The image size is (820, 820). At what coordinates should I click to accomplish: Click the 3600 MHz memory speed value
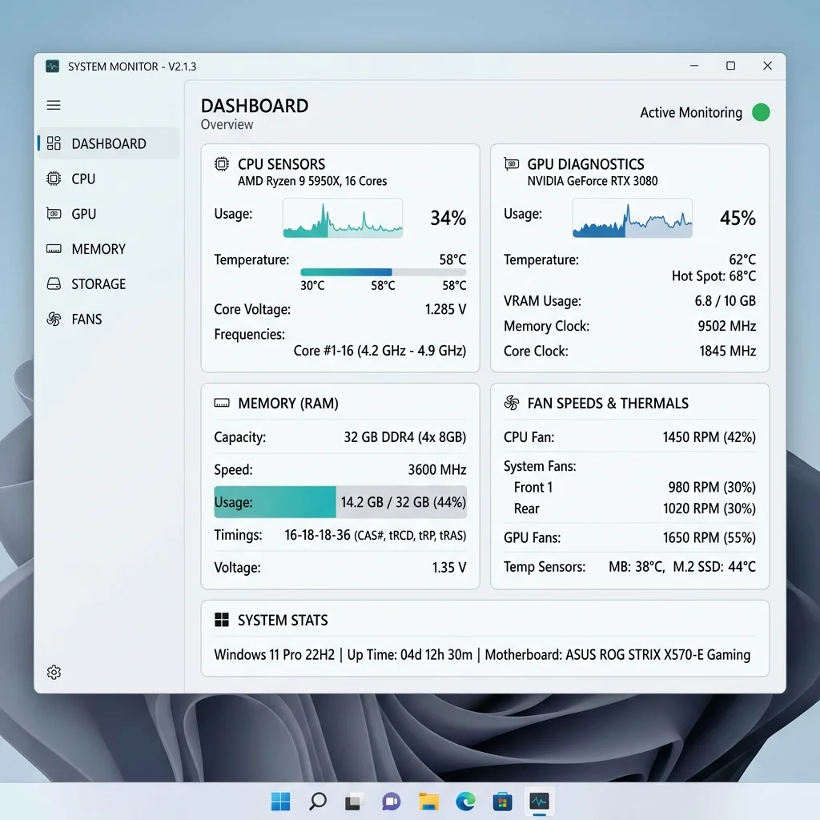437,469
